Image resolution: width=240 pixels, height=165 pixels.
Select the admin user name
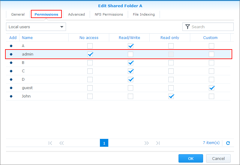click(28, 54)
